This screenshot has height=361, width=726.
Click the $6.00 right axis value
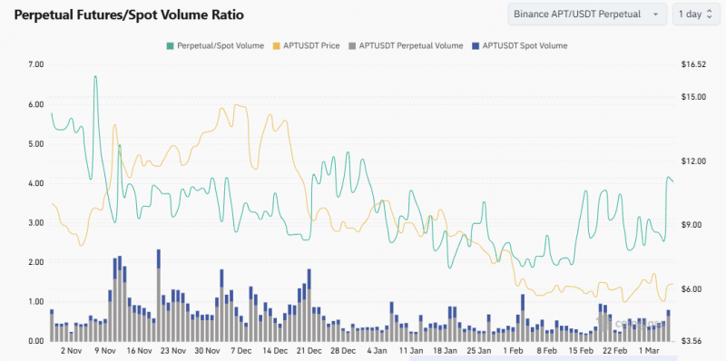pyautogui.click(x=691, y=288)
